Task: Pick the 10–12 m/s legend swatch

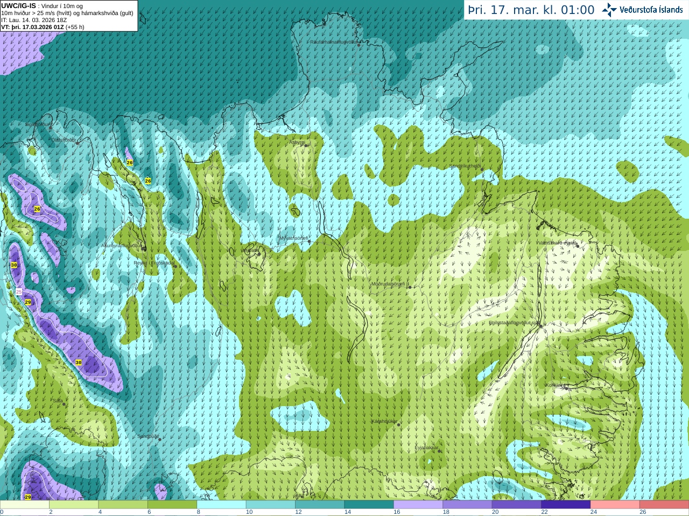Action: click(271, 505)
